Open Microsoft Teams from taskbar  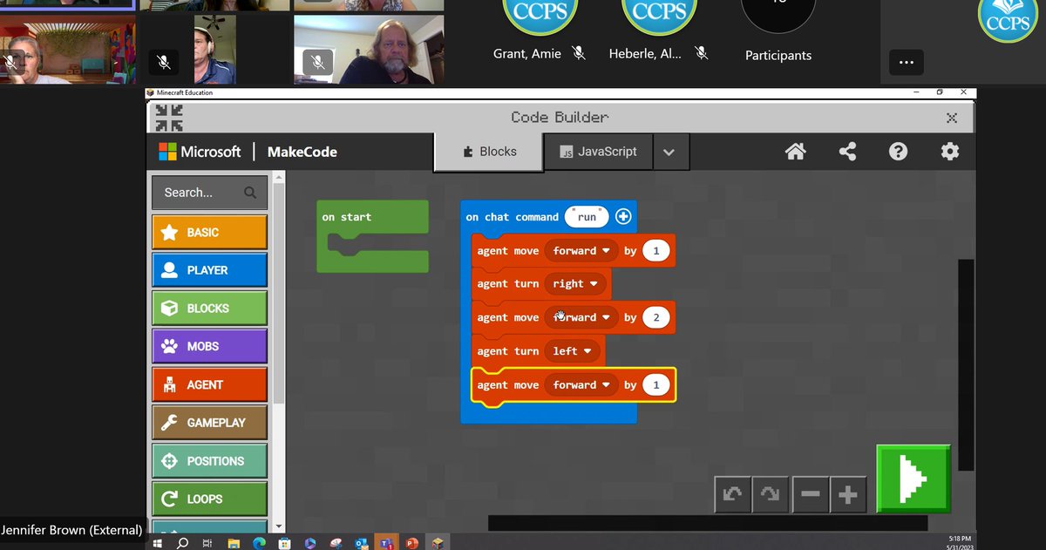(x=386, y=543)
